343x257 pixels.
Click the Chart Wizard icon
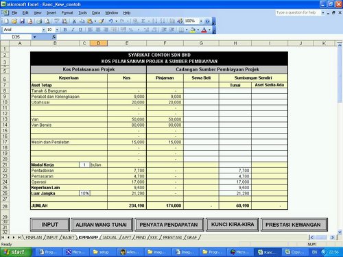(x=172, y=21)
